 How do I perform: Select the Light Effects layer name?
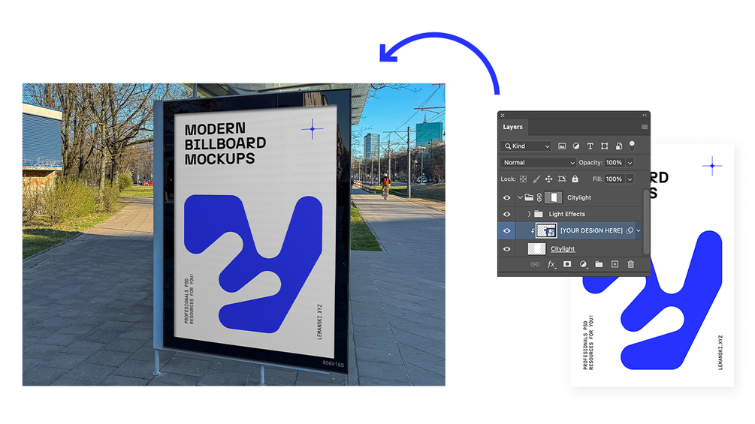(x=566, y=214)
